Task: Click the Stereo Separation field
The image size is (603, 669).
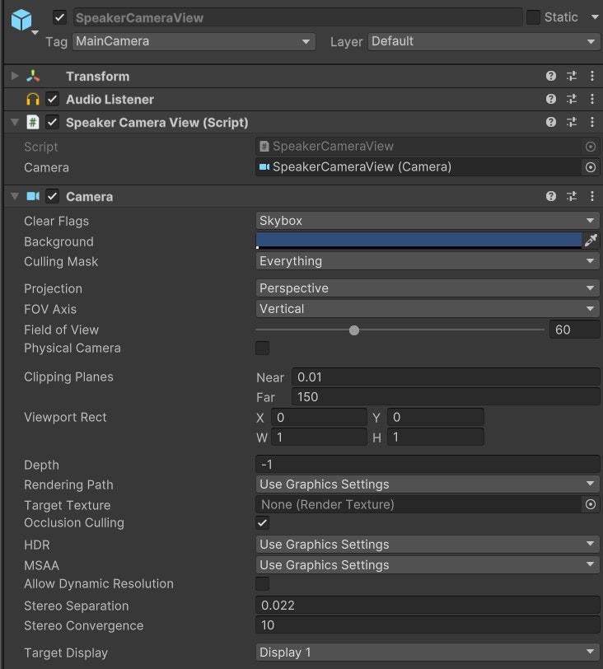Action: pos(428,606)
